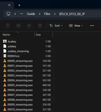Screen dimensions: 101x112
Task: Go to the Guide folder breadcrumb
Action: [x=31, y=14]
